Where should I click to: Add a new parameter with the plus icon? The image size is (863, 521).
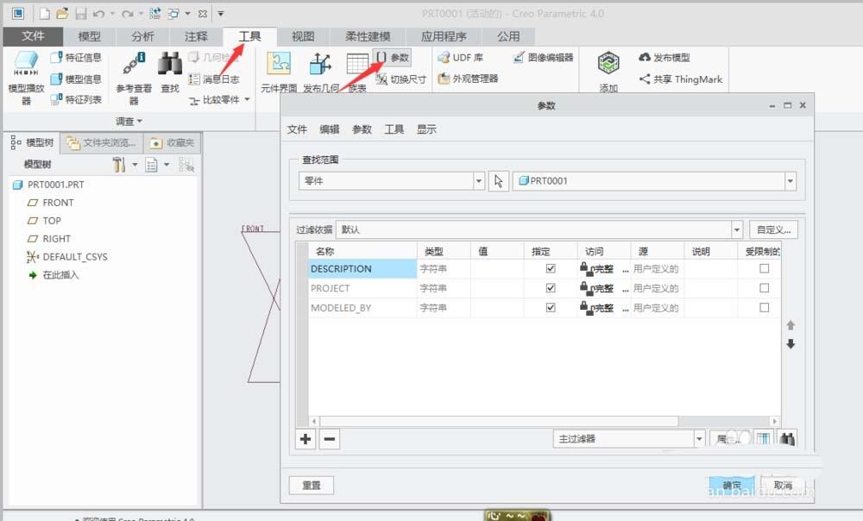[305, 439]
